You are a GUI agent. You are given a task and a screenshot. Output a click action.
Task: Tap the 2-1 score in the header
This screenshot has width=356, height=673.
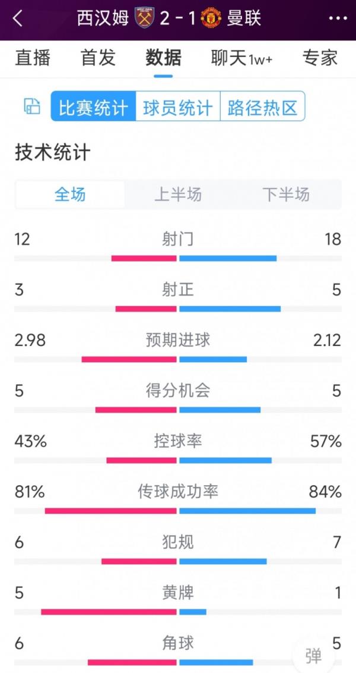(x=178, y=17)
